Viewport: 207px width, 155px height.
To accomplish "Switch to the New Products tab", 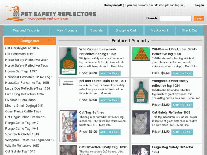I will pyautogui.click(x=67, y=30).
